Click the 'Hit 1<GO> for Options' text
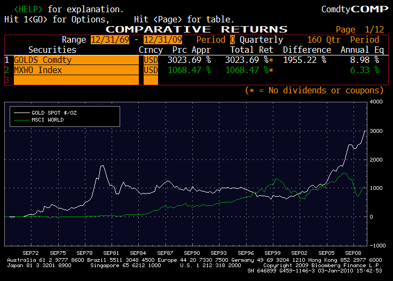393x281 pixels. [57, 20]
